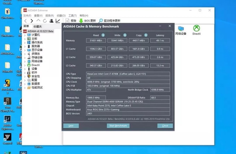Select the 操作系统 Windows icon in tree

(x=29, y=42)
